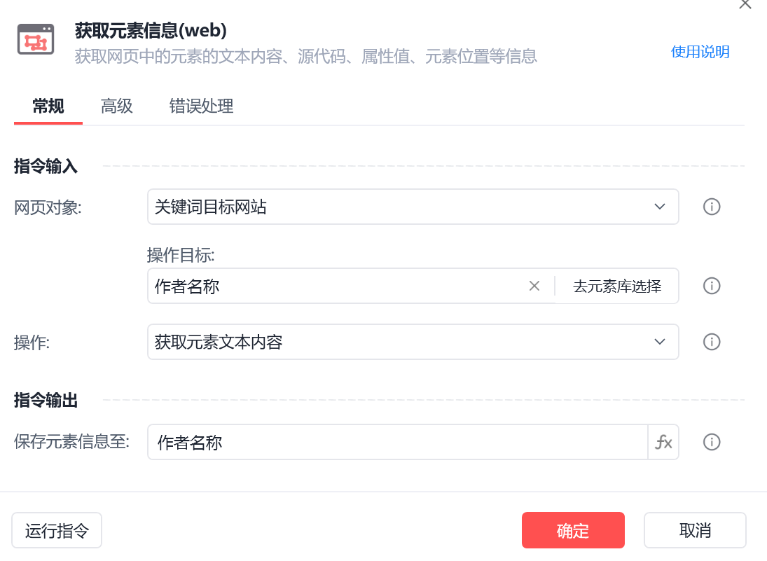Clear the 作者名称 target with X icon
The height and width of the screenshot is (561, 767).
click(x=534, y=286)
